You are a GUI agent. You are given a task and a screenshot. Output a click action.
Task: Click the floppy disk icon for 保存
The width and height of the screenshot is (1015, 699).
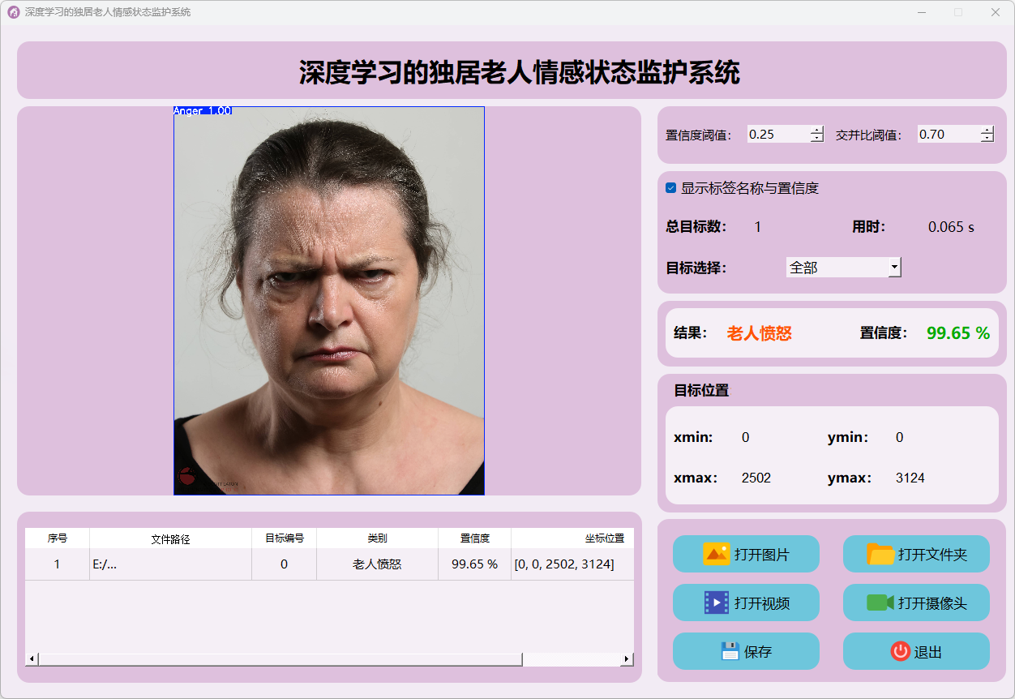pyautogui.click(x=730, y=651)
